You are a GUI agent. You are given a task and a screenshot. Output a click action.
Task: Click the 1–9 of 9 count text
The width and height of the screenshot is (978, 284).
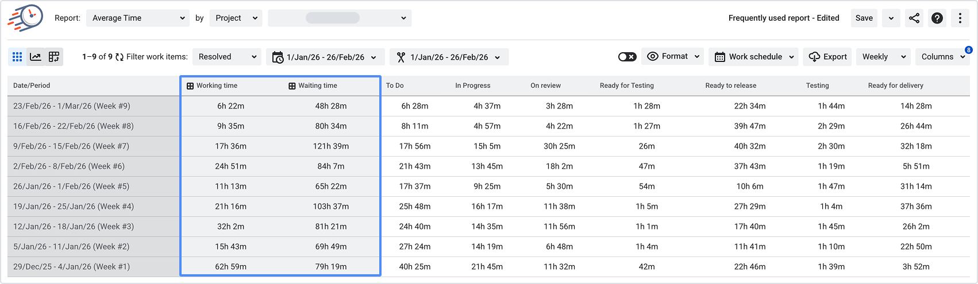97,57
